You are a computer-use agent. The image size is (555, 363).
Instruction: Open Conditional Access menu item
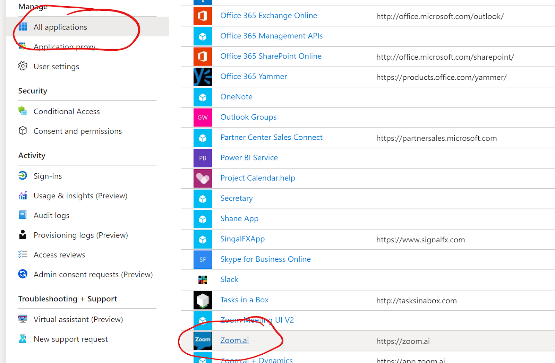(67, 111)
